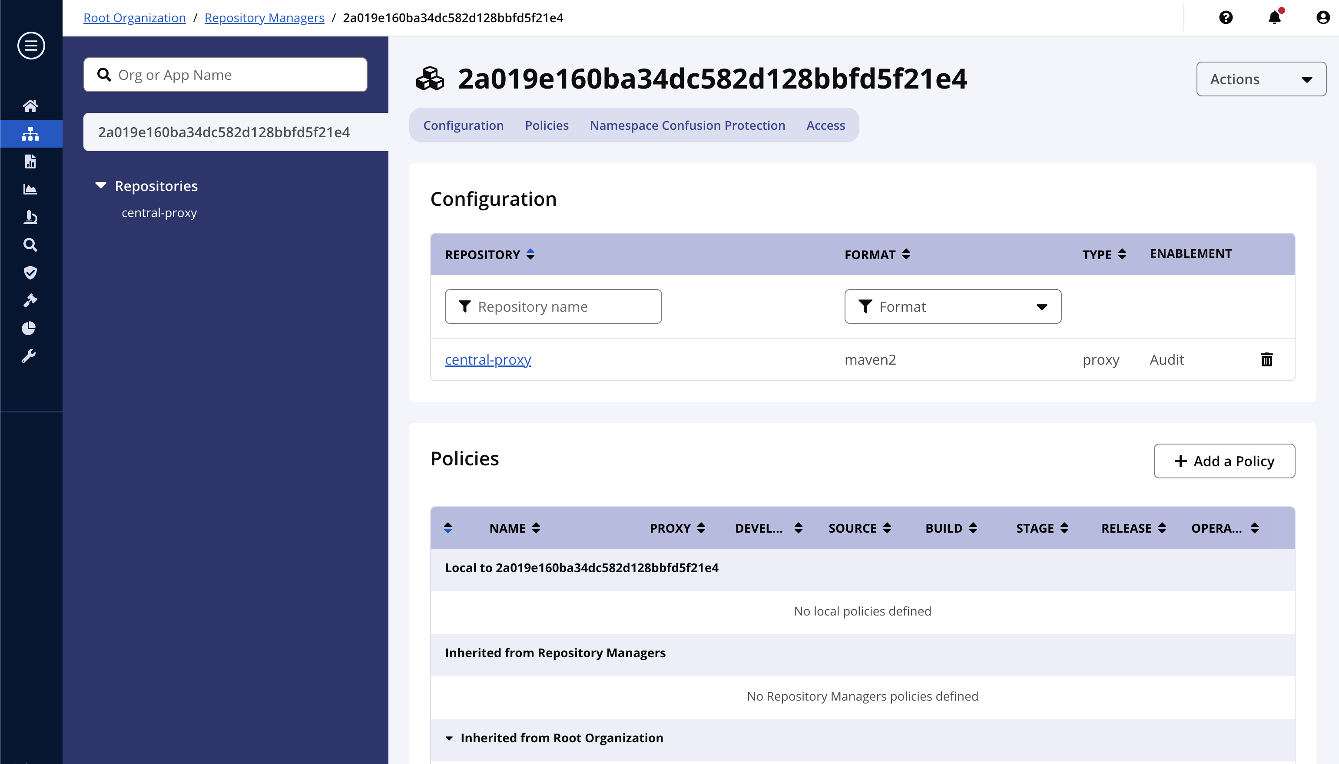
Task: Open the area chart trends icon
Action: tap(30, 189)
